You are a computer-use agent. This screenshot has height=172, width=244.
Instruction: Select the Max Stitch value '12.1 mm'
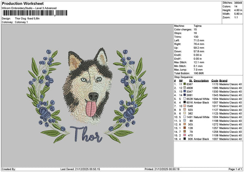coord(199,62)
